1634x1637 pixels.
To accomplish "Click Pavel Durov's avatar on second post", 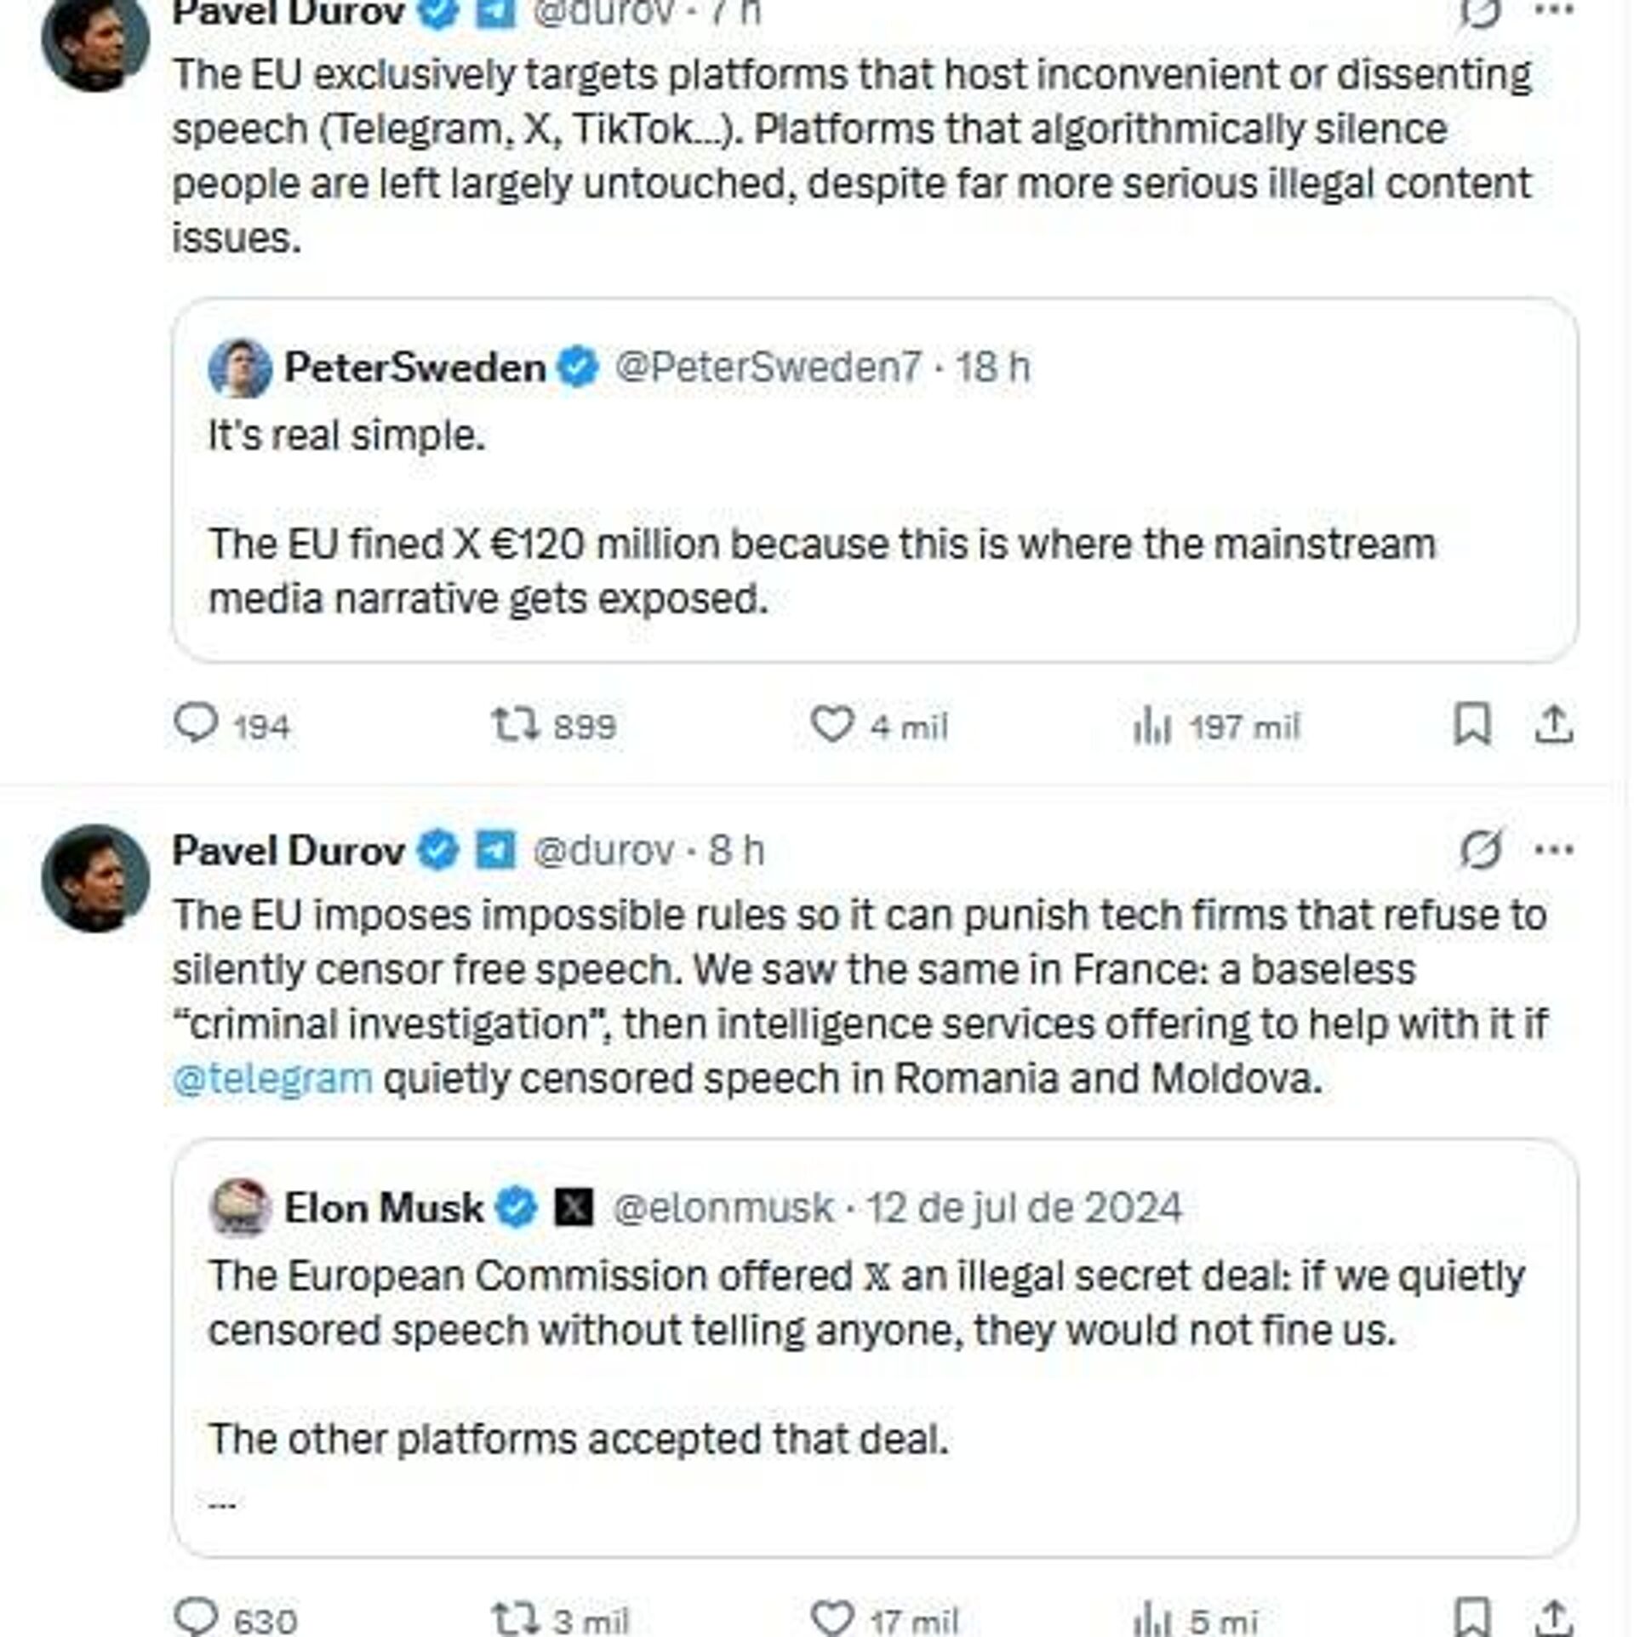I will click(95, 878).
